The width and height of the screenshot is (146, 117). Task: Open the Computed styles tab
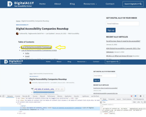[111, 99]
